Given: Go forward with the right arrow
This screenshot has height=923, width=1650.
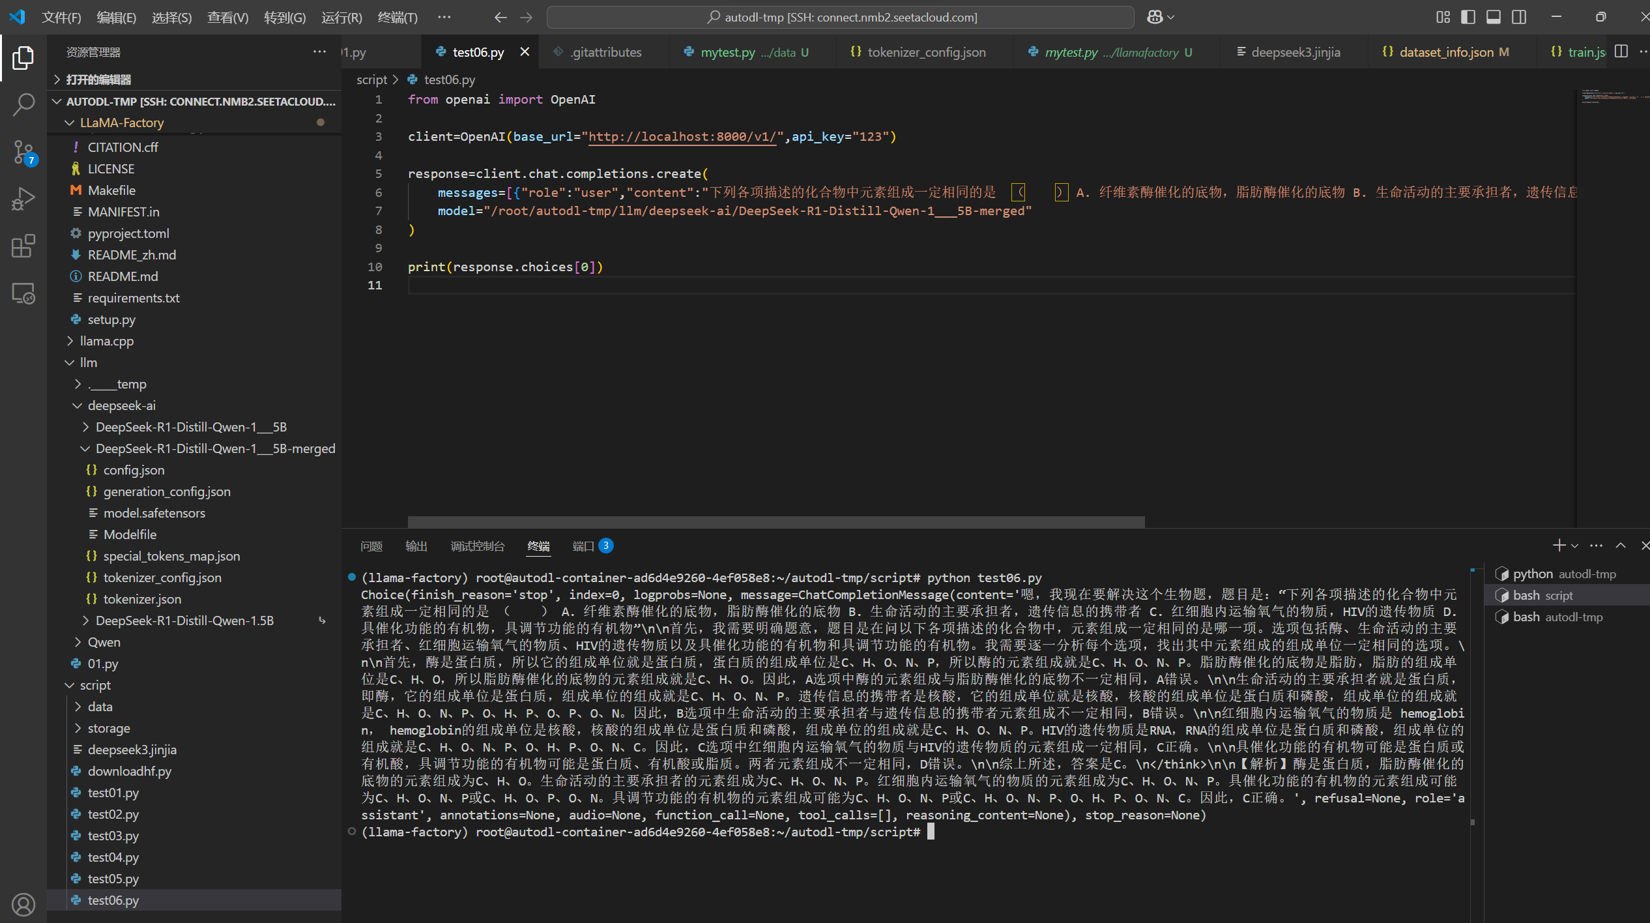Looking at the screenshot, I should 527,18.
